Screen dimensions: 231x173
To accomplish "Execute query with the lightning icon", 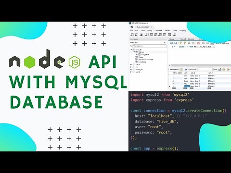I will coord(180,43).
